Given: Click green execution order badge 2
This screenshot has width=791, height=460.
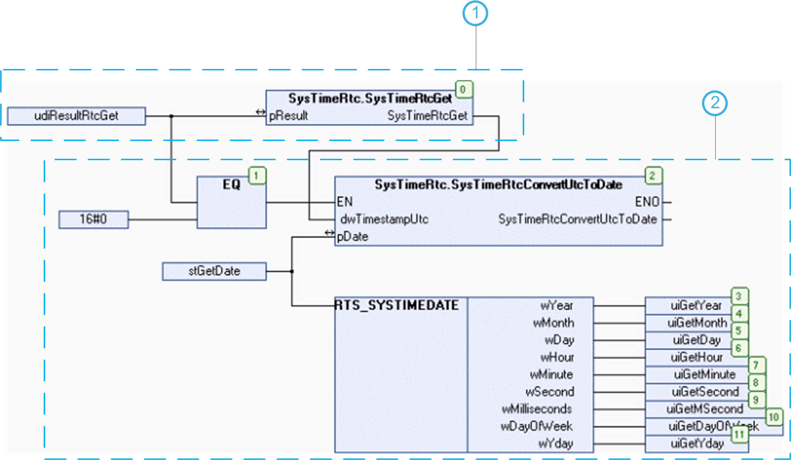Looking at the screenshot, I should point(654,176).
